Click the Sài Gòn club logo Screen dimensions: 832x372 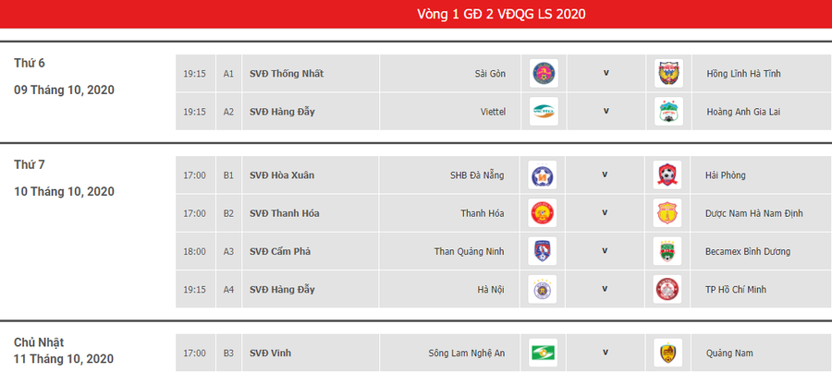(544, 74)
